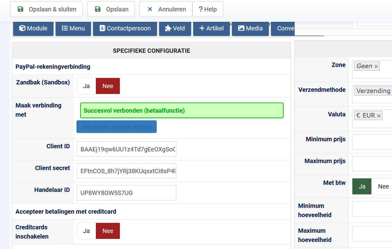Click the floppy icon on Opslaan button

[x=98, y=9]
